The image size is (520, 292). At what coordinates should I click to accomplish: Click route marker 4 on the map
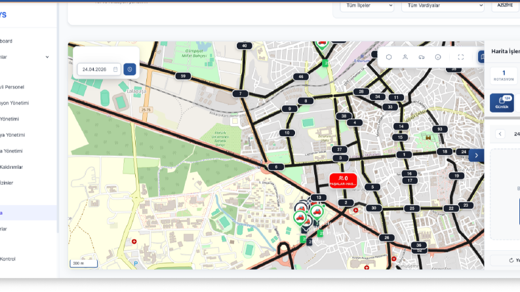click(x=355, y=122)
